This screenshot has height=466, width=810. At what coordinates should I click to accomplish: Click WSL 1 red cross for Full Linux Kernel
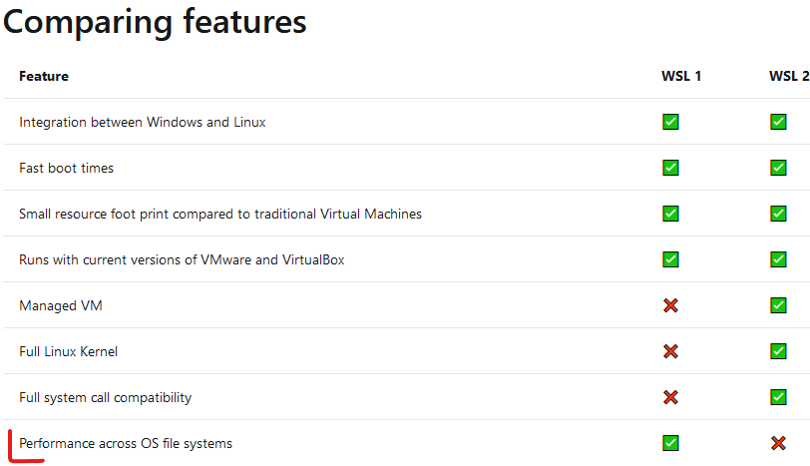(670, 351)
